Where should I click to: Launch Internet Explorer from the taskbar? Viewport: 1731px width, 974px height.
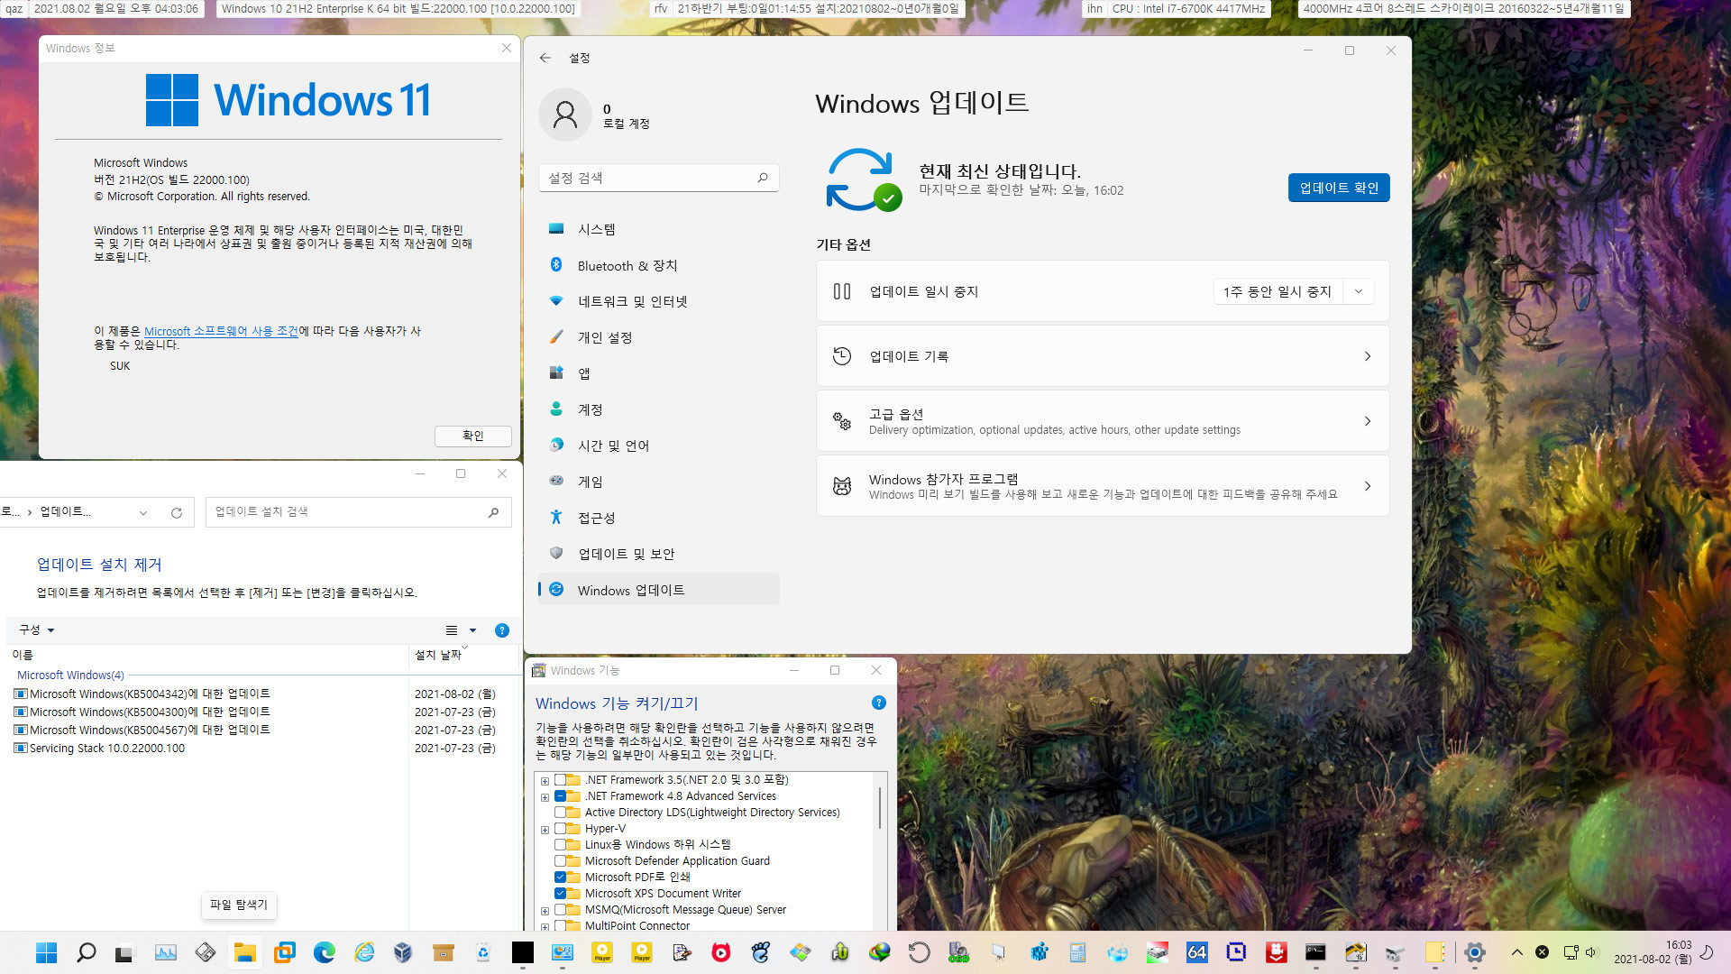(x=363, y=952)
